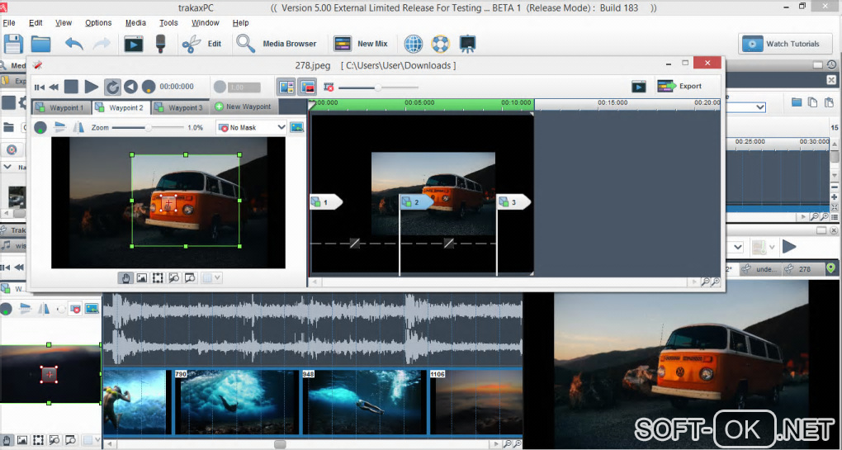
Task: Click the microphone record icon
Action: pyautogui.click(x=160, y=44)
